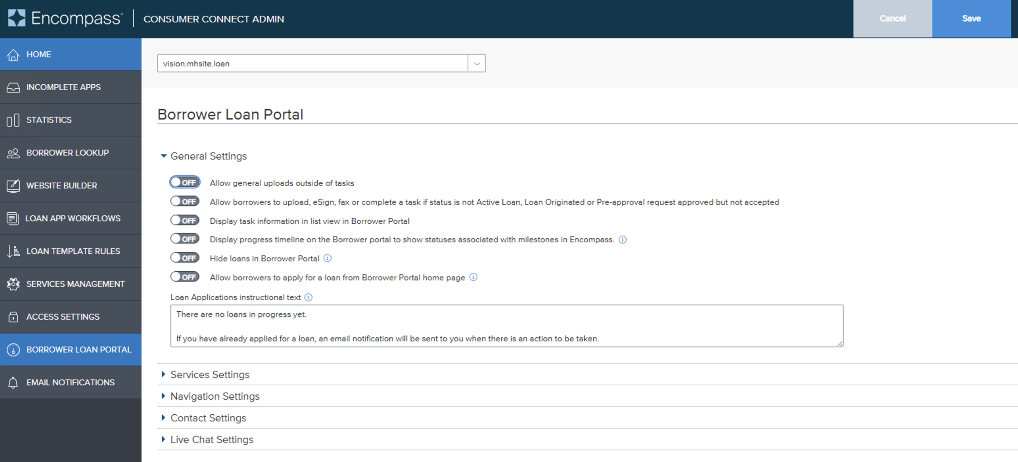Viewport: 1018px width, 462px height.
Task: Click the Email Notifications bell icon
Action: (x=13, y=383)
